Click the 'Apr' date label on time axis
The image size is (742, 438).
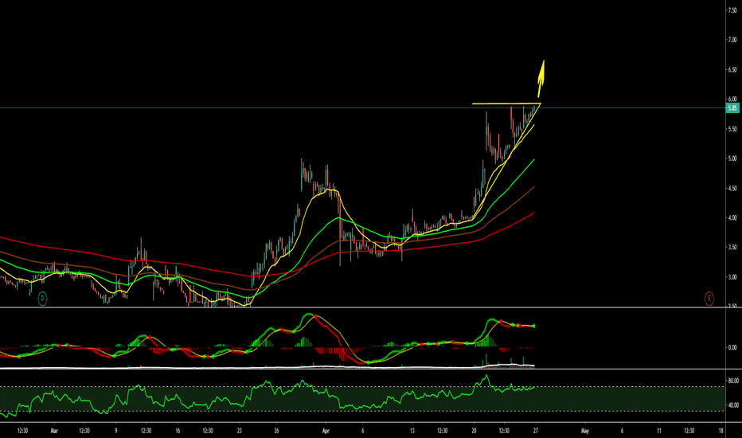(x=326, y=431)
